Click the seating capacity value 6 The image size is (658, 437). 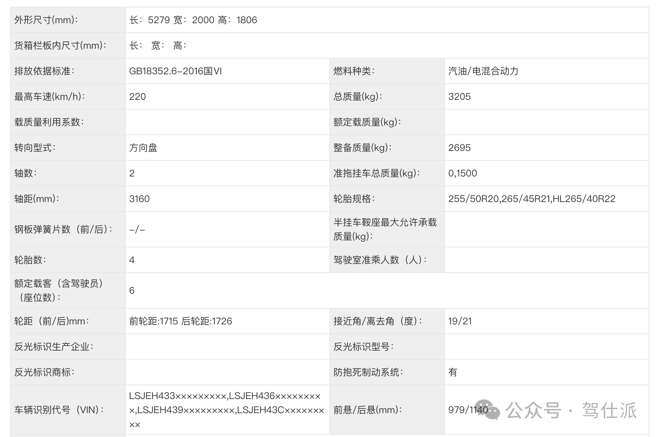132,291
